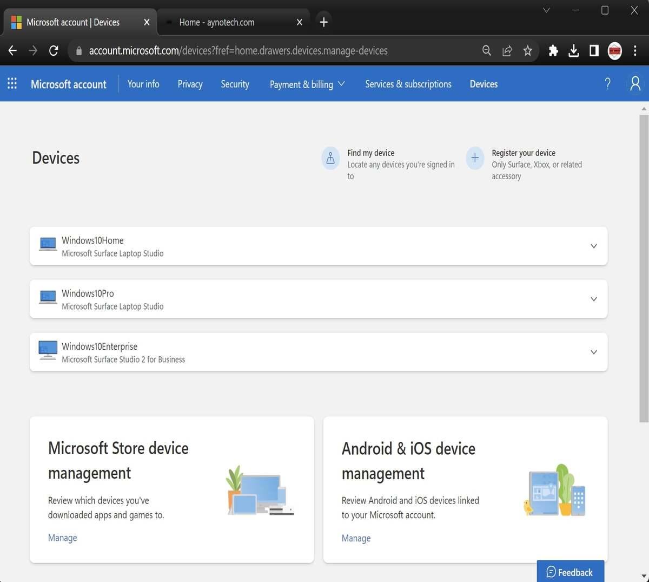Click Manage under Android & iOS device management

tap(356, 538)
